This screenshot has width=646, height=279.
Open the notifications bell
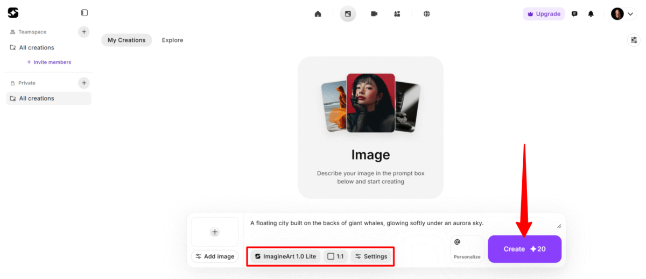click(591, 14)
